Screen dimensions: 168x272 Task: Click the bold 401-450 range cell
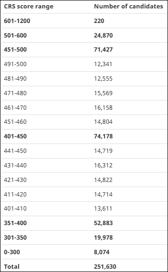pos(15,136)
